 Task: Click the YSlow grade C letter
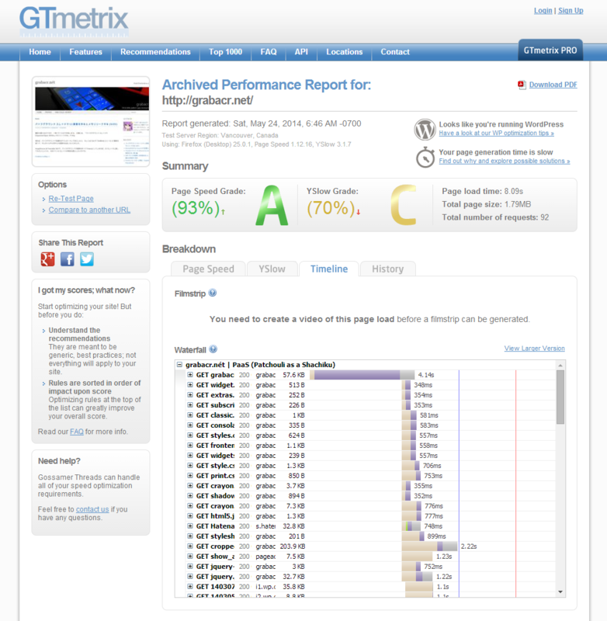(404, 205)
